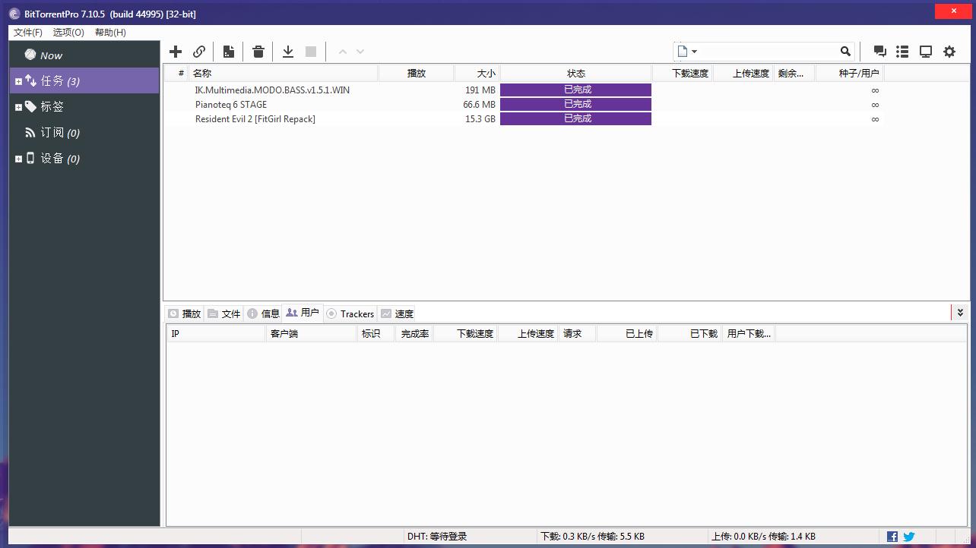Select the Resident Evil 2 [FitGirl Repack] torrent
The height and width of the screenshot is (548, 976).
tap(255, 119)
